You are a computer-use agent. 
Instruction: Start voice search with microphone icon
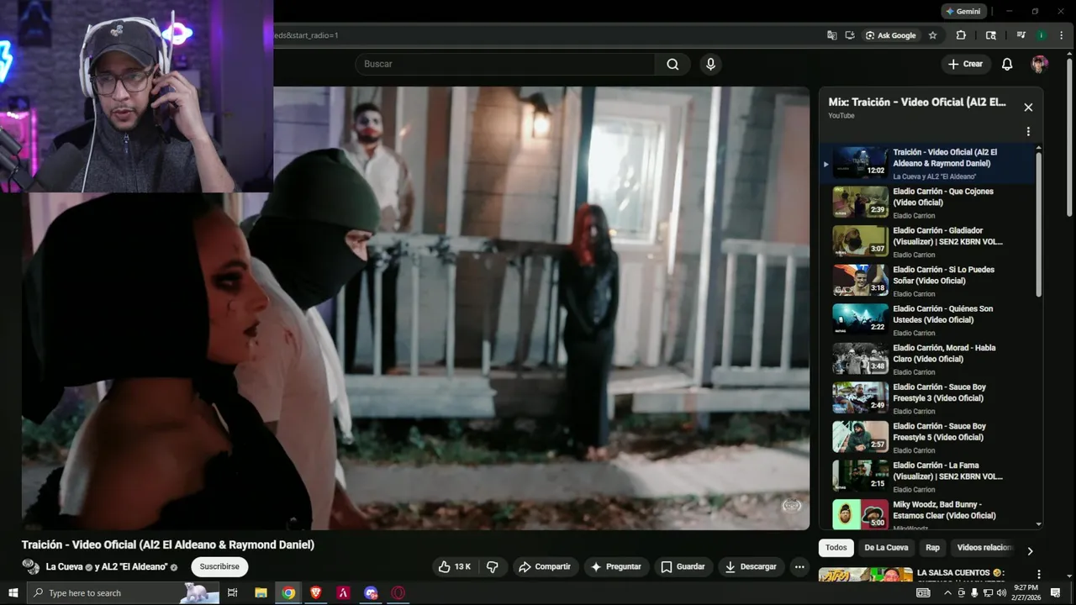point(711,64)
